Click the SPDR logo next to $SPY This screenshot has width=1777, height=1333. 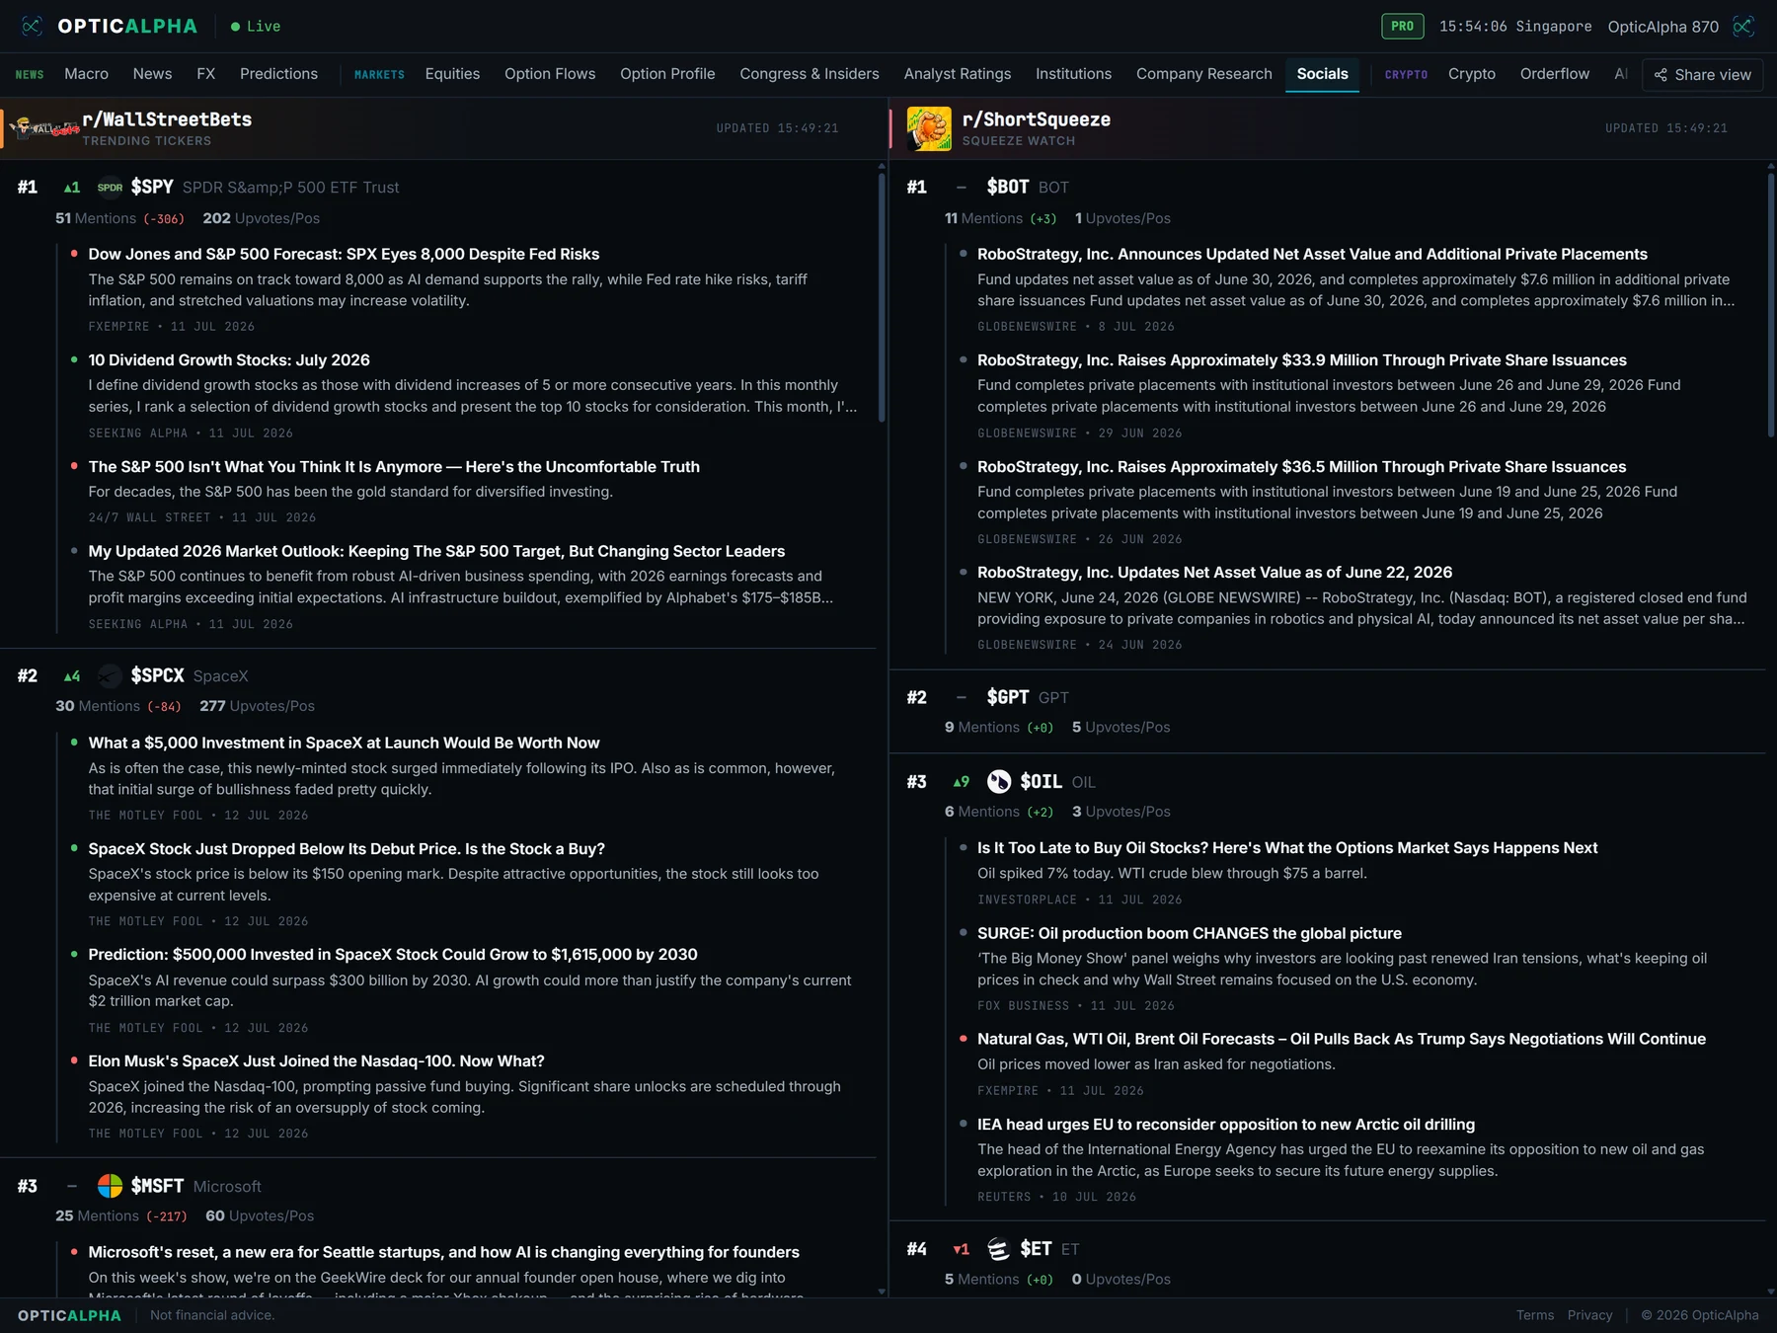[110, 188]
